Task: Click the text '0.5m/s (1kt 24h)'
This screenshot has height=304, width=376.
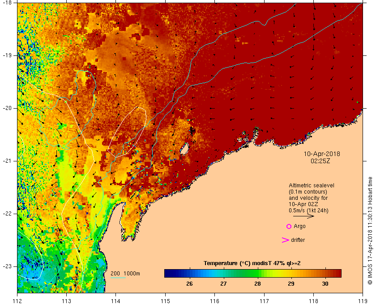Action: pyautogui.click(x=308, y=210)
